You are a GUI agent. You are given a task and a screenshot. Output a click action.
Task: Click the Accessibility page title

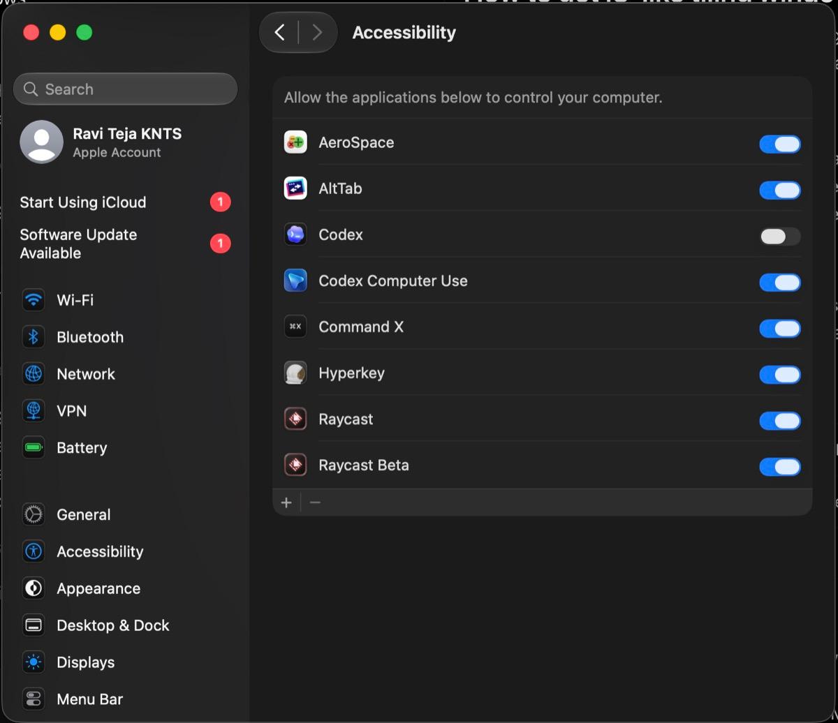click(x=404, y=33)
